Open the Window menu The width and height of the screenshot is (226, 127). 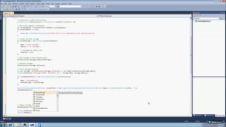pos(64,4)
